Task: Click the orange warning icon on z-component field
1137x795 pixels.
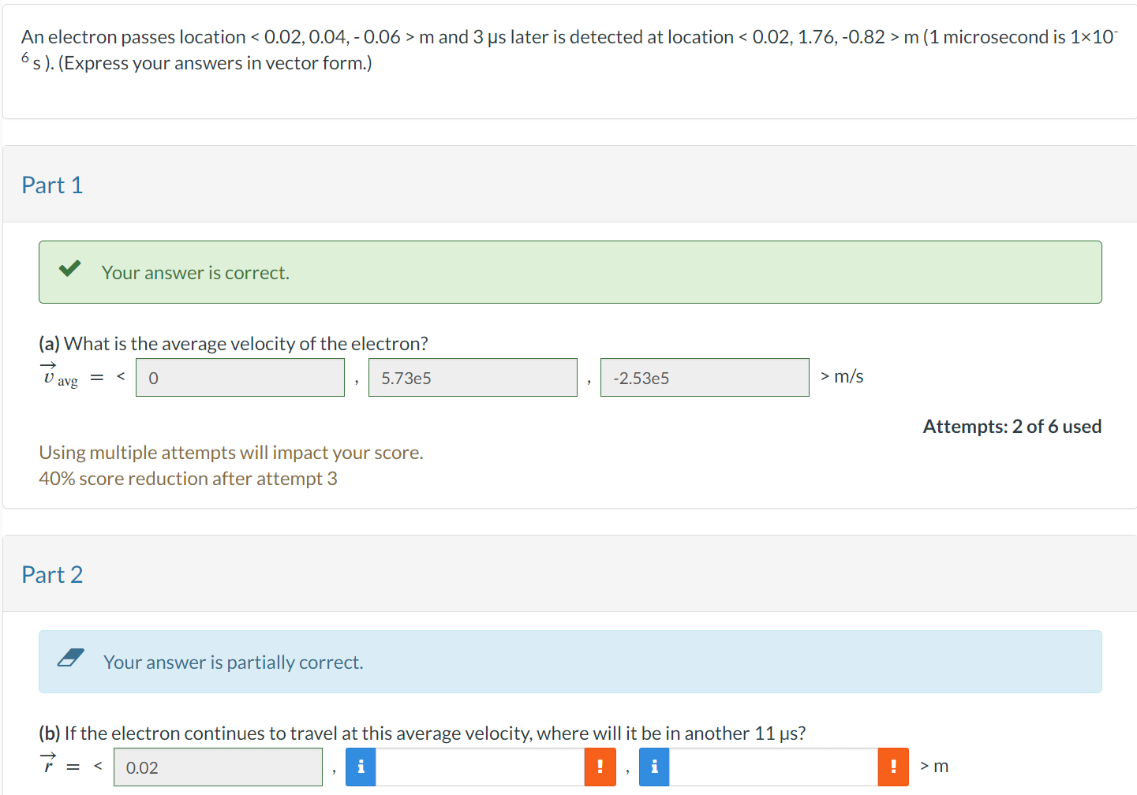Action: point(893,767)
